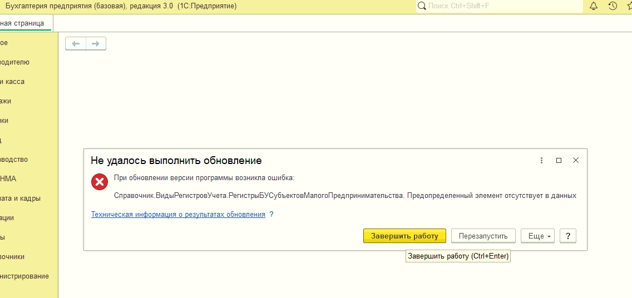Image resolution: width=632 pixels, height=298 pixels.
Task: Click the blue question mark beside the link
Action: [x=271, y=214]
